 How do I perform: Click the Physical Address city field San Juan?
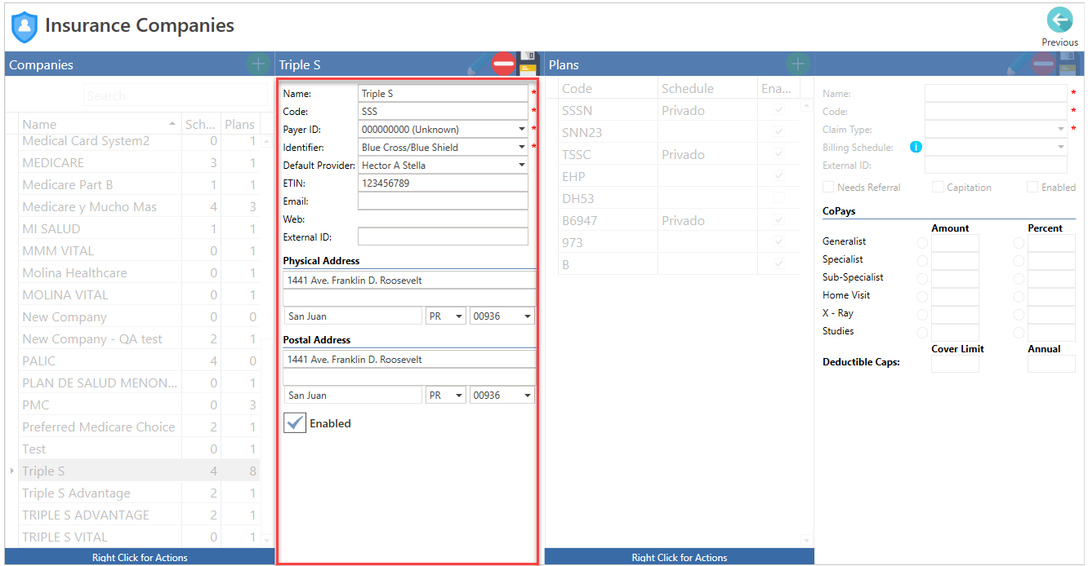(353, 316)
